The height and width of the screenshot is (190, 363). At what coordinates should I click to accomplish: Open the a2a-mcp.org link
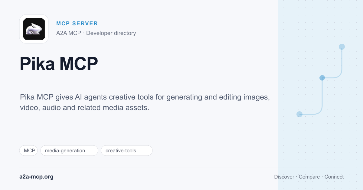[36, 177]
